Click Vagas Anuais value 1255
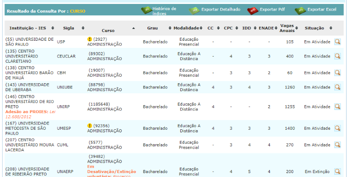 (290, 106)
